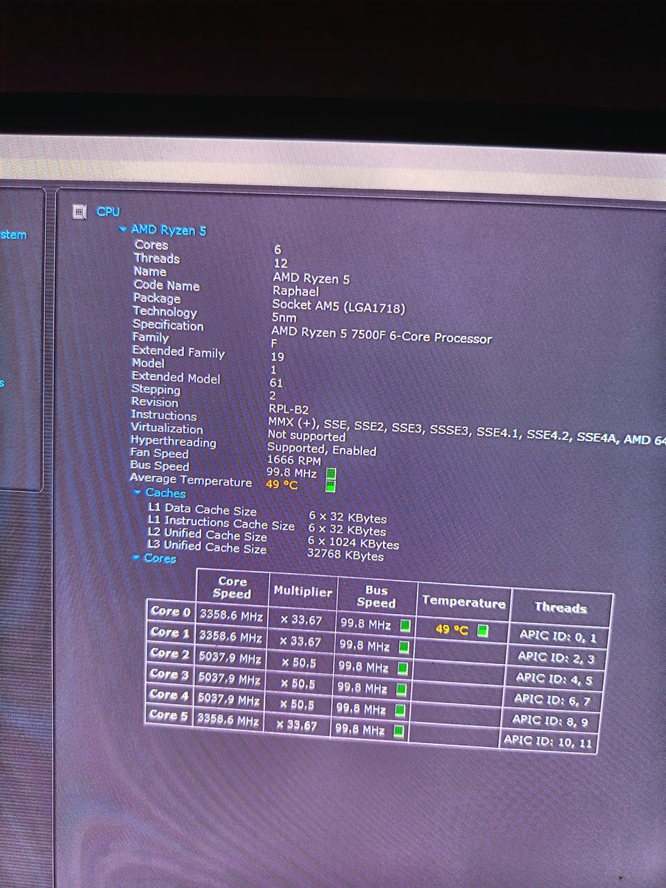
Task: Click the Threads value 12
Action: coord(280,264)
